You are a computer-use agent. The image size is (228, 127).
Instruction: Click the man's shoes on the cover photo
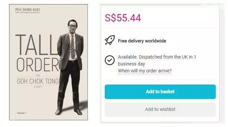point(69,112)
